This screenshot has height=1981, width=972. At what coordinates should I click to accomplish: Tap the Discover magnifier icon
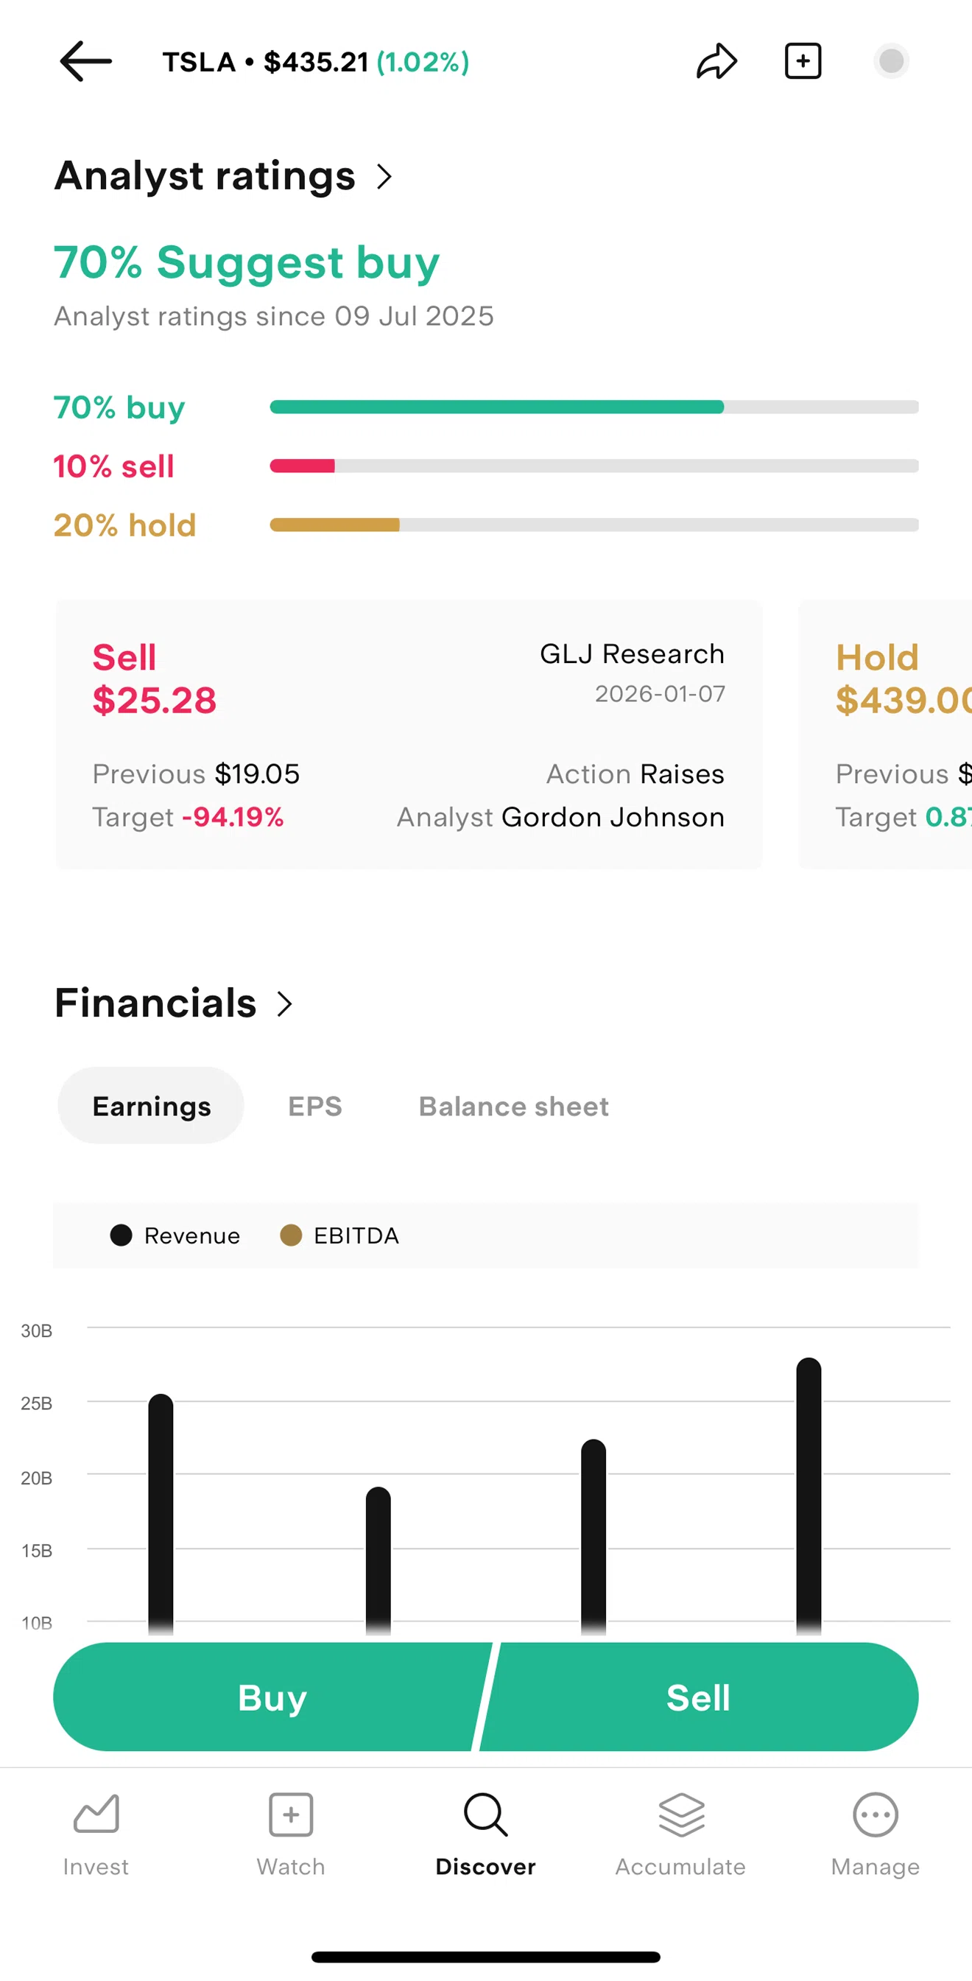pos(485,1814)
